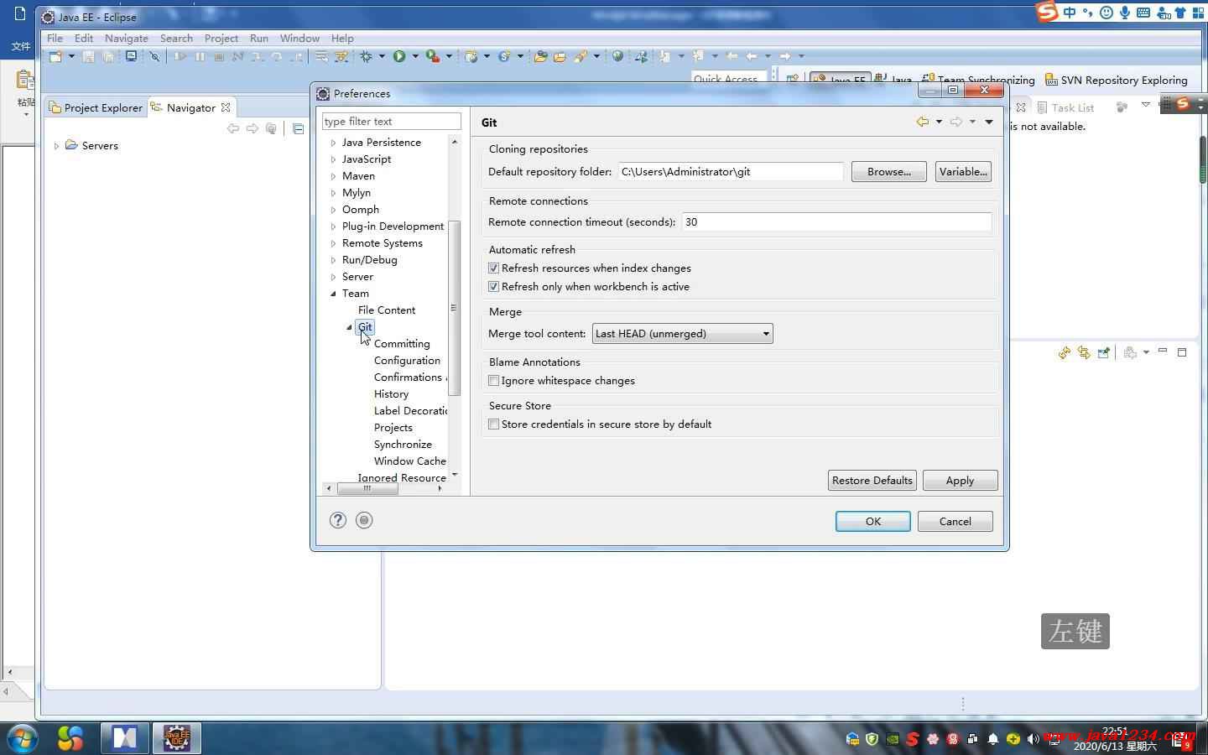Open the Run toolbar dropdown arrow
1208x755 pixels.
tap(415, 56)
